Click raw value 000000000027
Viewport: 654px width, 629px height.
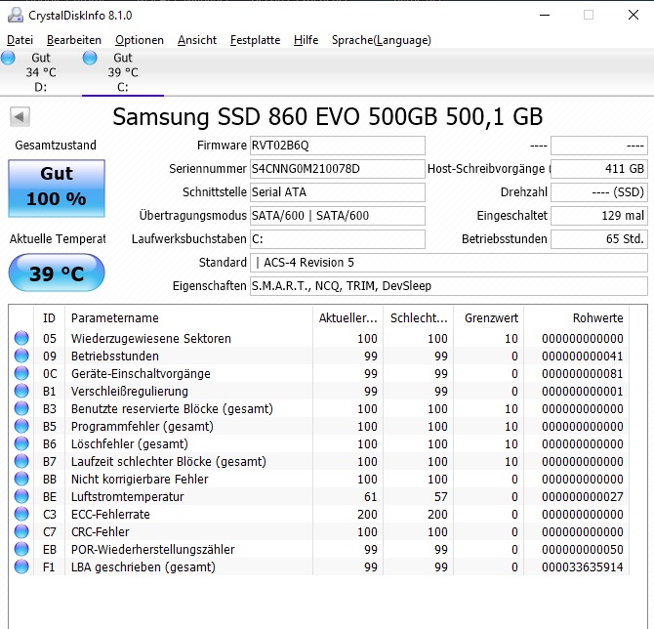point(583,497)
